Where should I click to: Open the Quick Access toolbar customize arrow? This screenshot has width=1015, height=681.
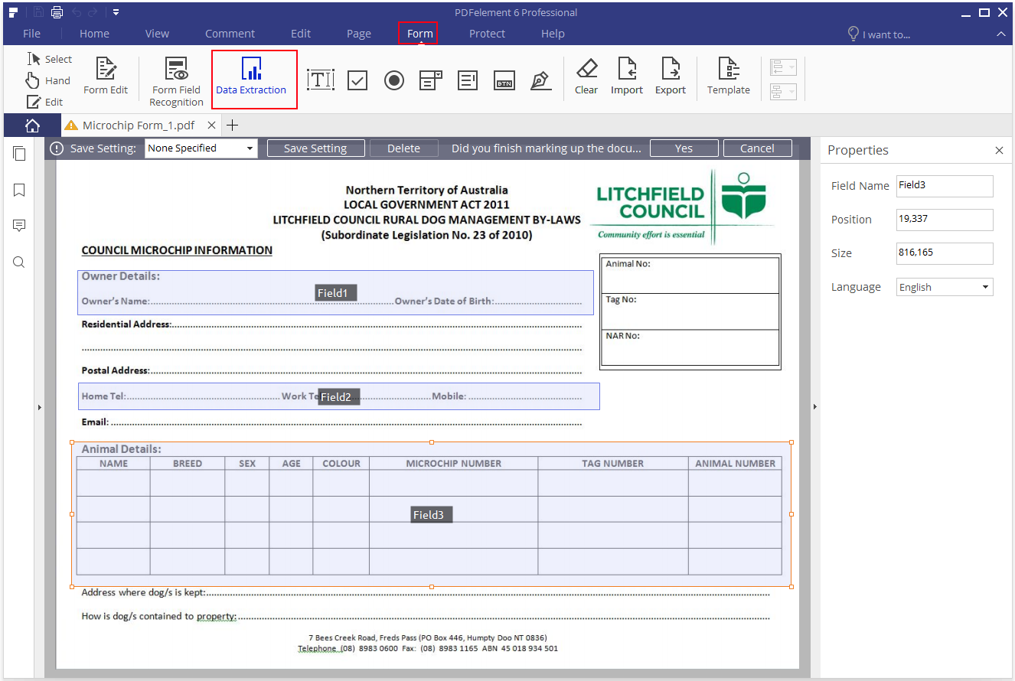116,12
